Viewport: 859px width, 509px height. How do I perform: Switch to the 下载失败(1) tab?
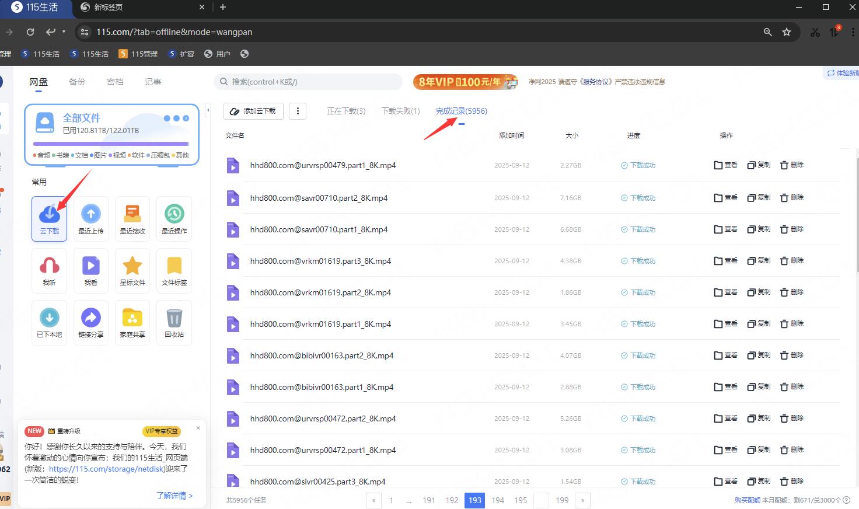point(400,111)
